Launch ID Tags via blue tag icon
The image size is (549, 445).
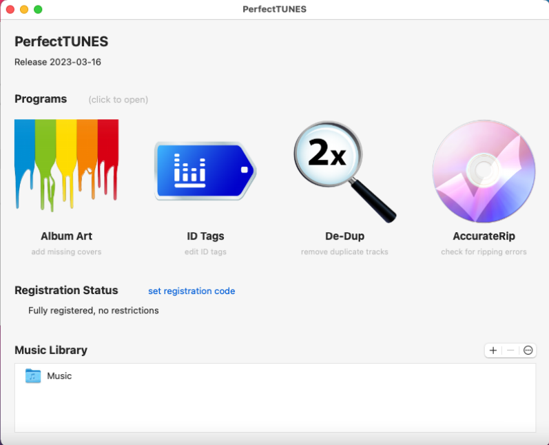(x=205, y=171)
